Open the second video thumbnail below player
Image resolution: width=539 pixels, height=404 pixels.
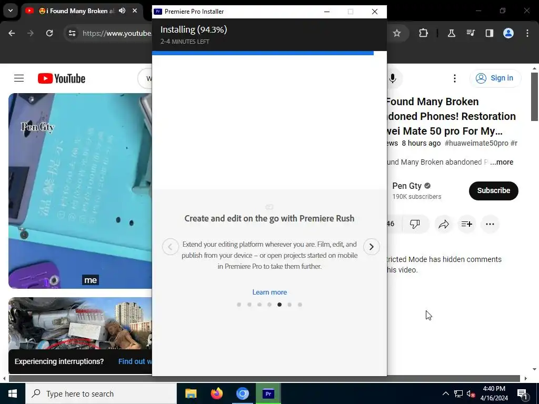(80, 323)
